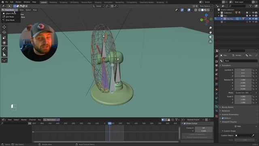Click the Select Box tool icon in header
259x146 pixels.
pyautogui.click(x=9, y=6)
